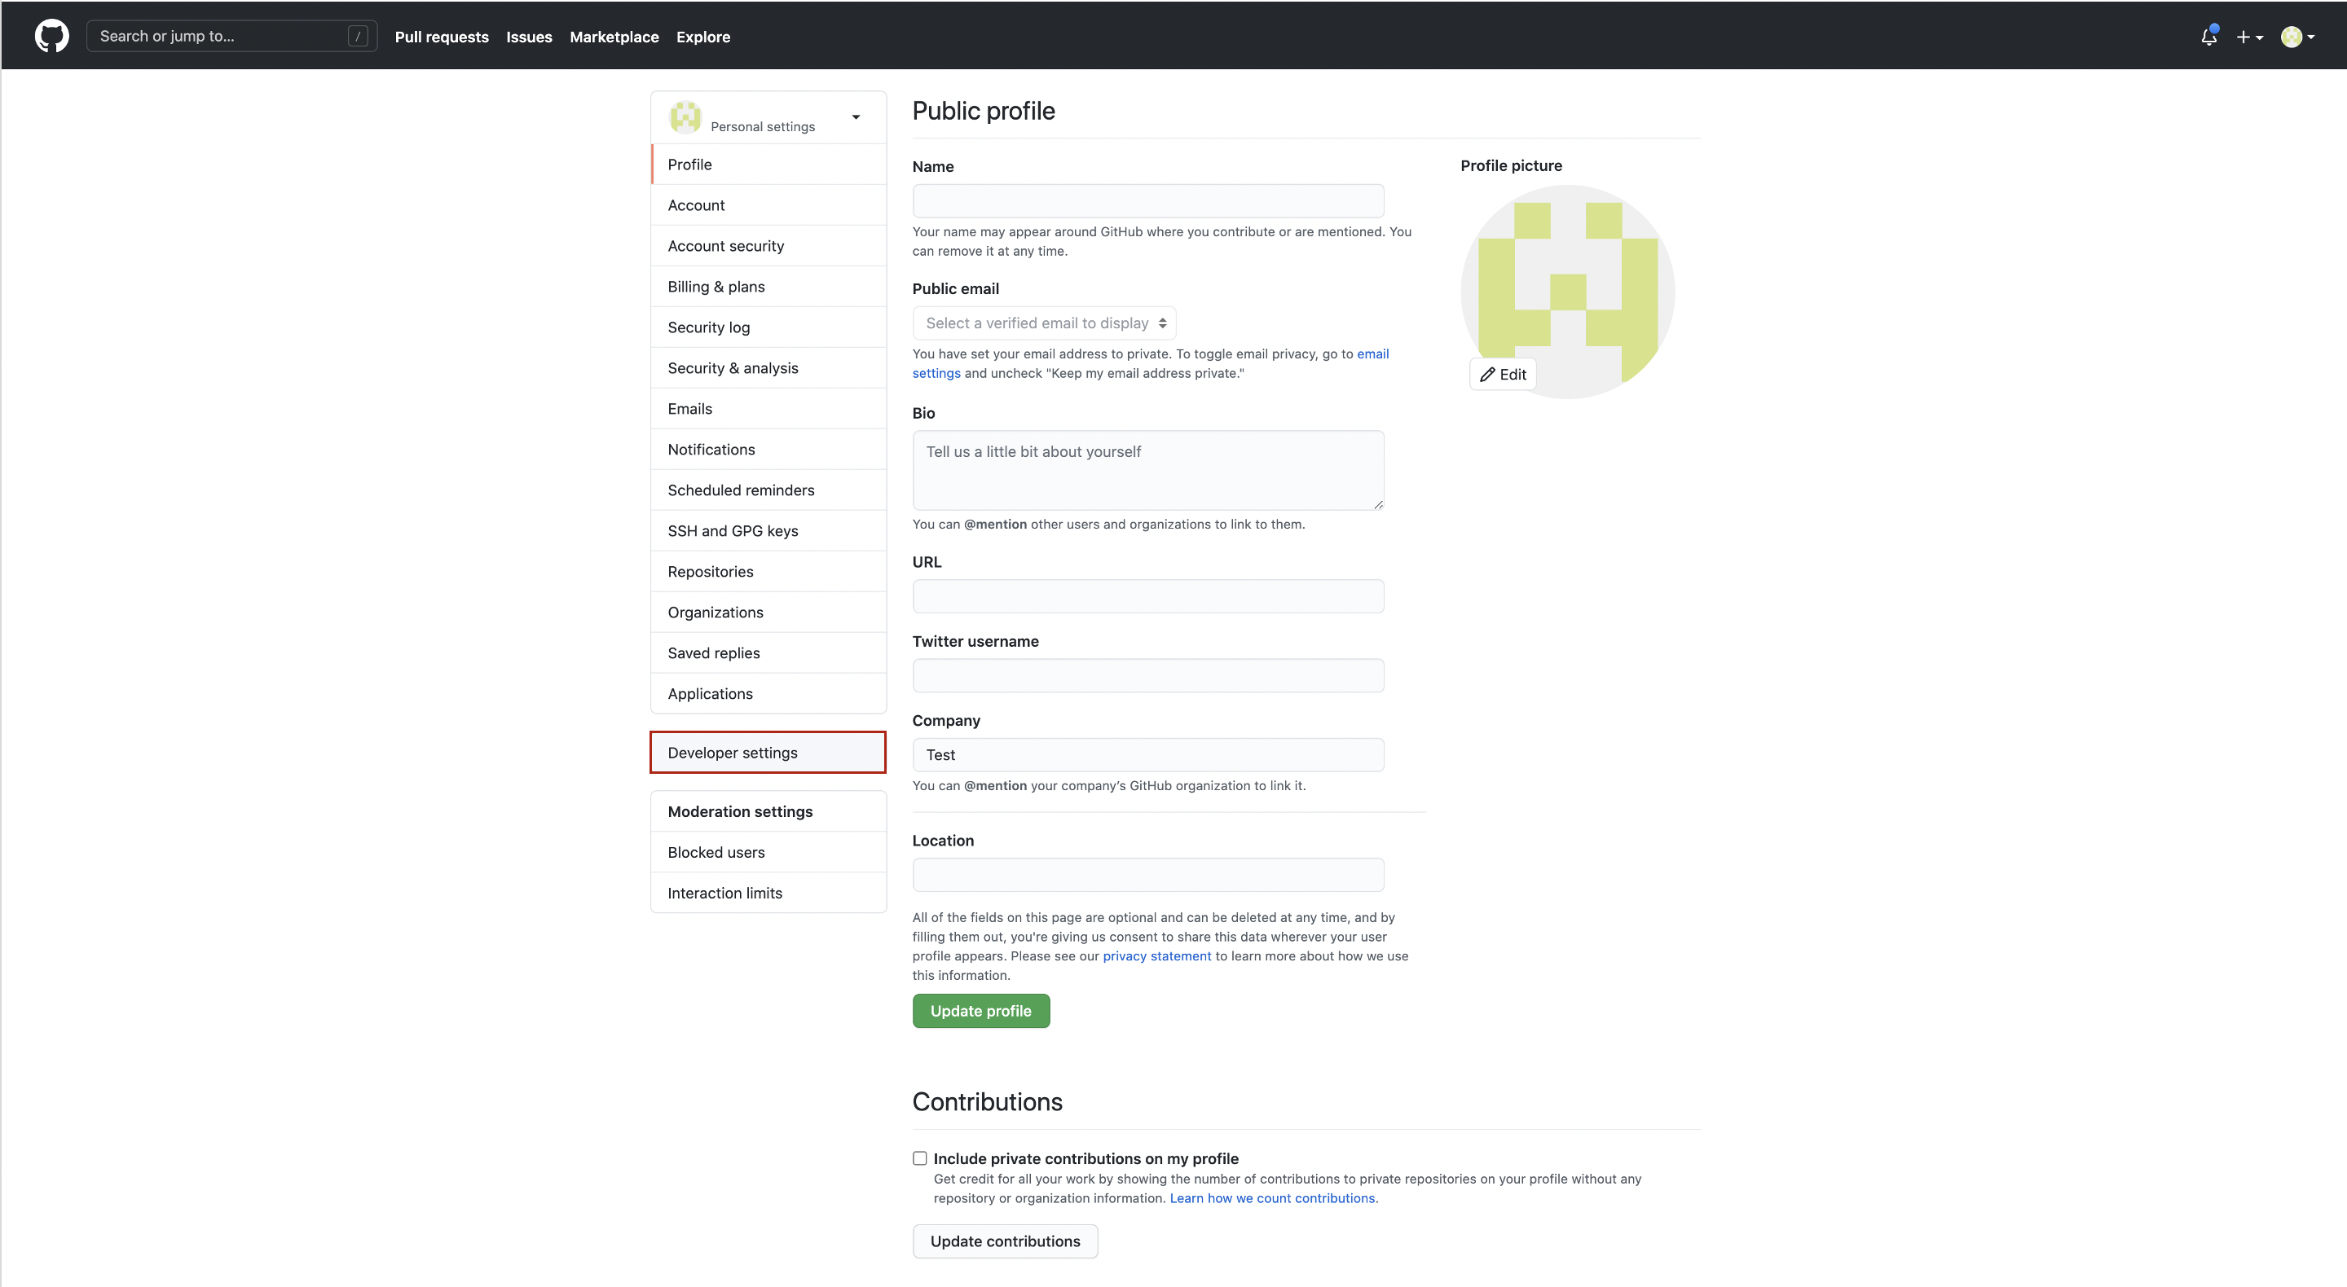Open Account security settings
The width and height of the screenshot is (2347, 1287).
point(768,246)
